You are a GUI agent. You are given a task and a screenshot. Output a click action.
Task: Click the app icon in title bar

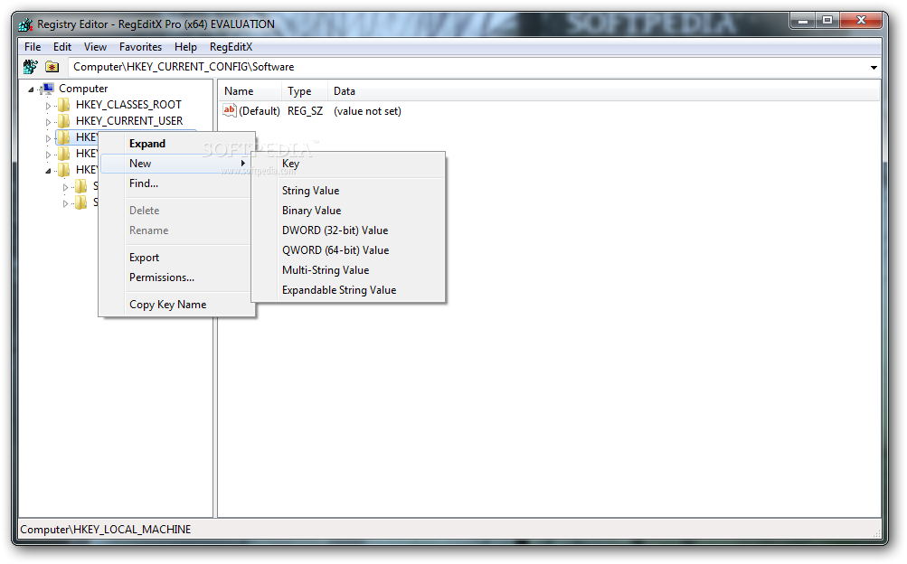(26, 24)
